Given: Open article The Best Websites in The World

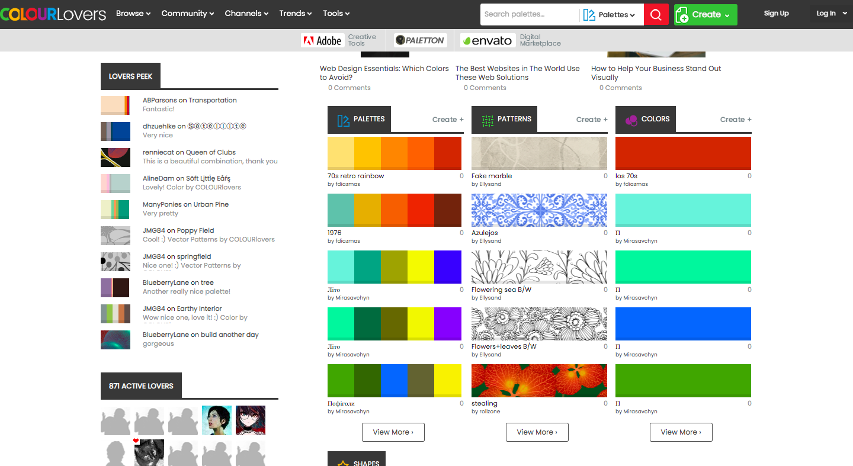Looking at the screenshot, I should [518, 73].
